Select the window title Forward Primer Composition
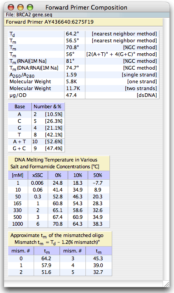174x293 pixels. 86,7
